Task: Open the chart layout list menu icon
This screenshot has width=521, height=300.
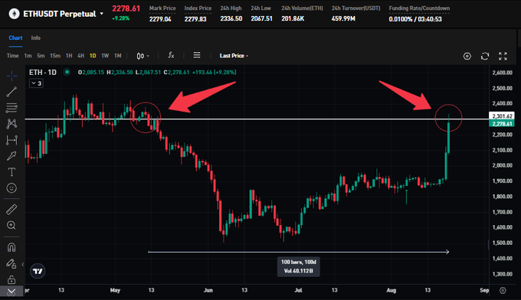Action: pyautogui.click(x=197, y=55)
